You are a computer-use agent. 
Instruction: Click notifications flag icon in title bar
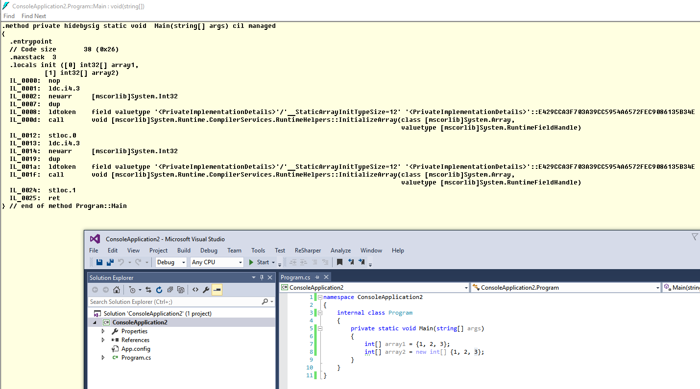tap(695, 237)
